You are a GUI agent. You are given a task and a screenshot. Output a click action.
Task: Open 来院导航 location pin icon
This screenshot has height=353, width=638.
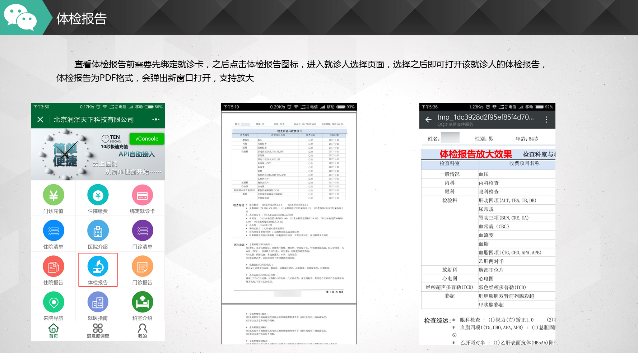(x=53, y=302)
